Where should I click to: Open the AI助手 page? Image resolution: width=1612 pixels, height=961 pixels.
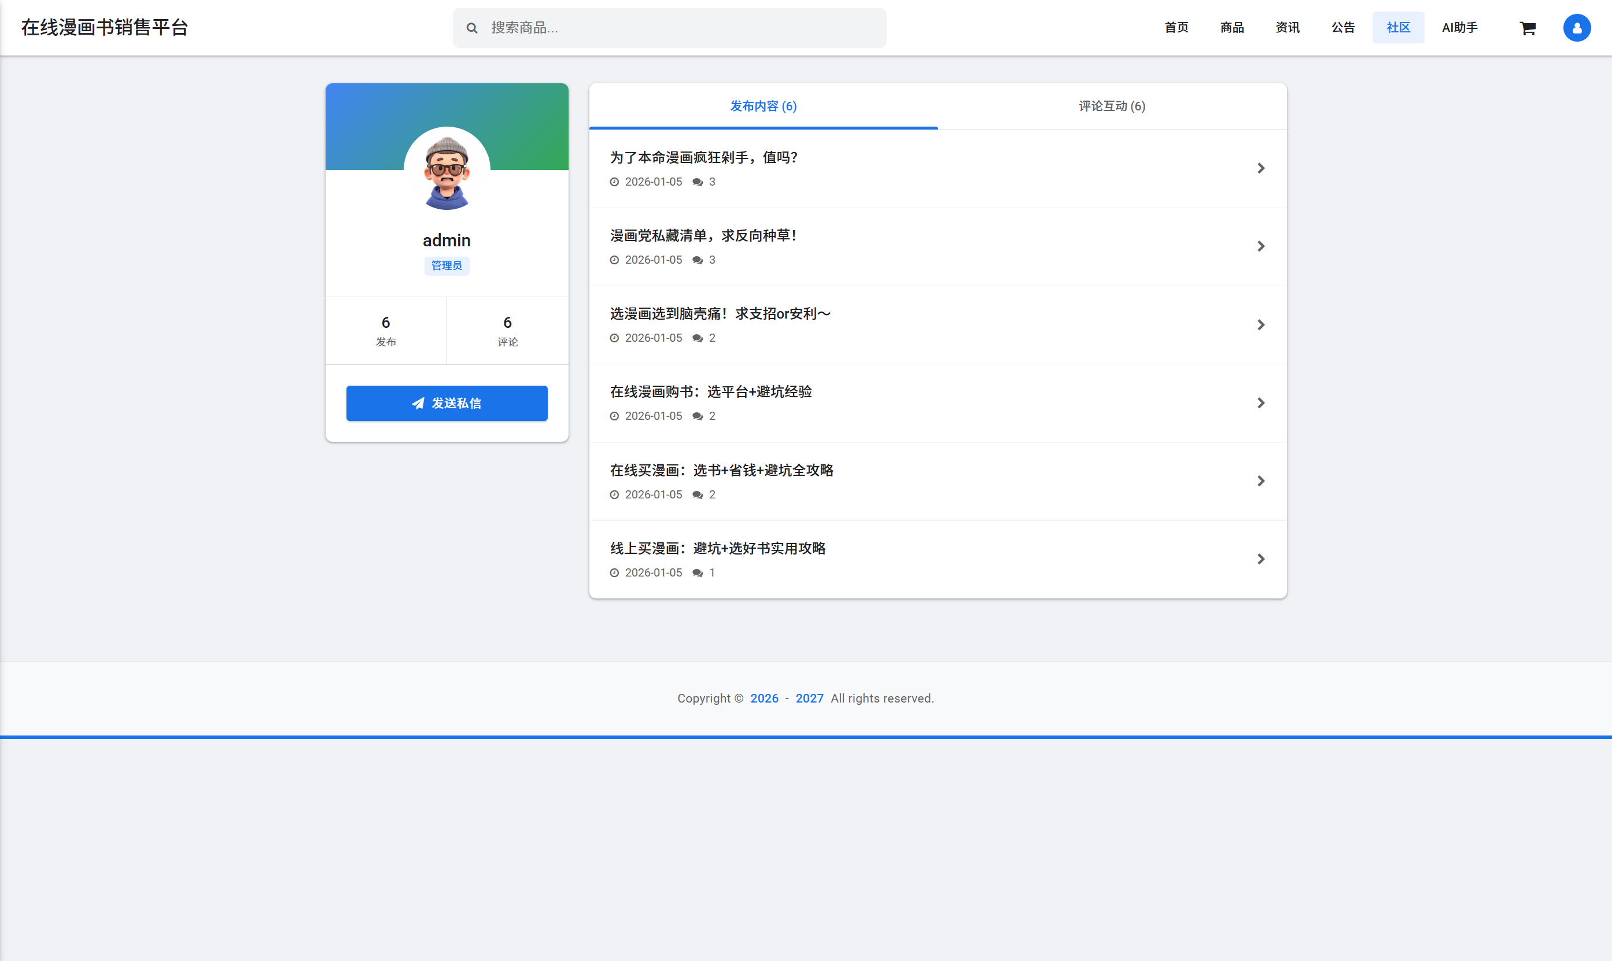coord(1459,27)
